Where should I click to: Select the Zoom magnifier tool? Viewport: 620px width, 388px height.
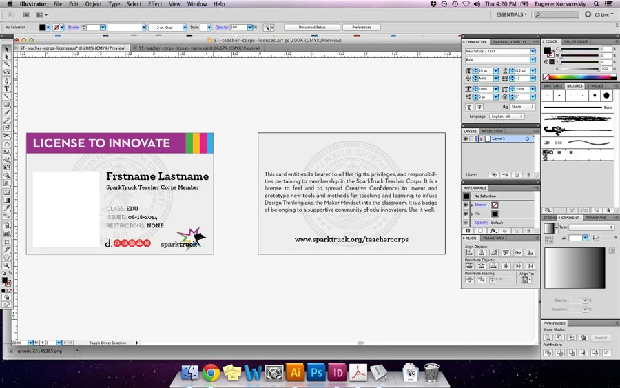coord(6,265)
